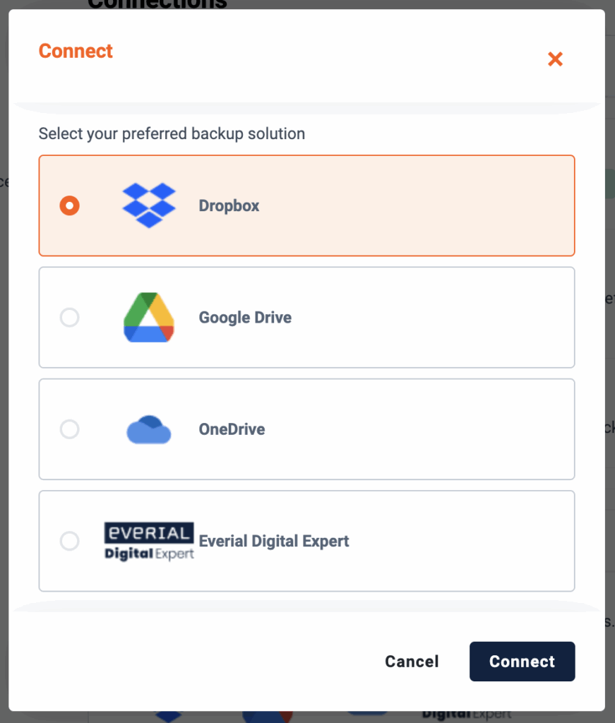Image resolution: width=615 pixels, height=723 pixels.
Task: Click the OneDrive cloud icon
Action: tap(149, 429)
